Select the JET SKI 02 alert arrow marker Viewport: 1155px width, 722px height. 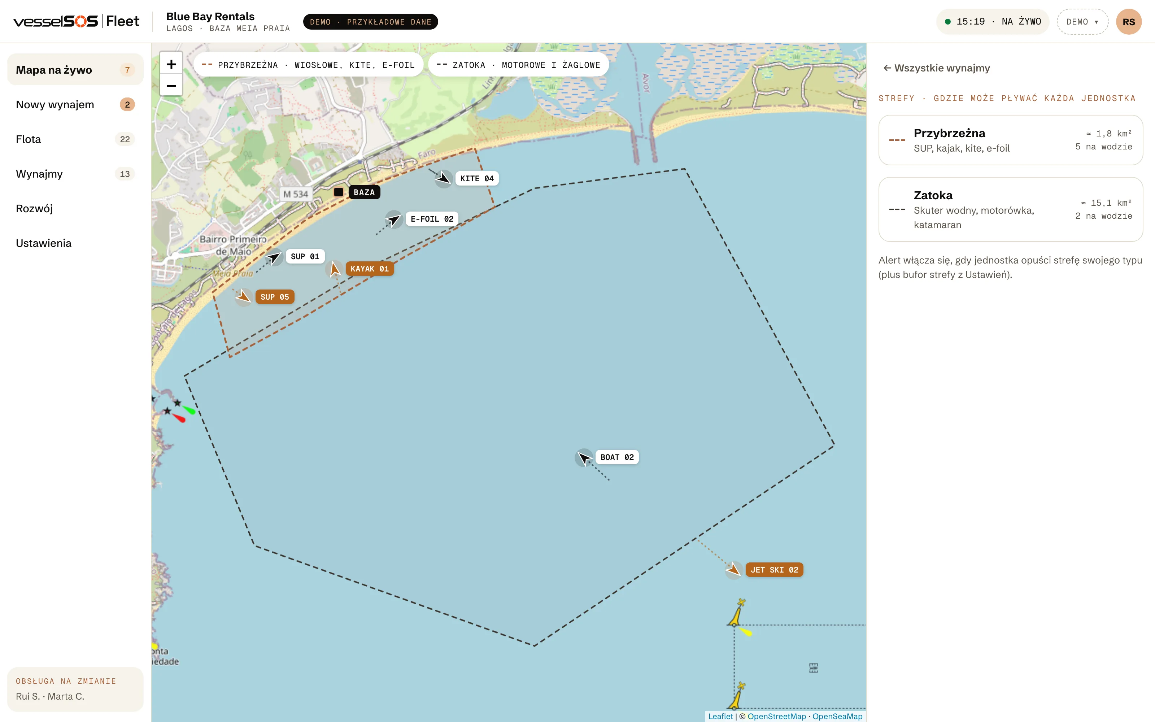(733, 570)
